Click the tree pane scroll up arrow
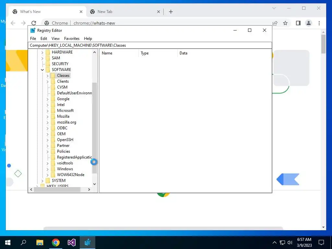This screenshot has height=249, width=332. coord(94,52)
